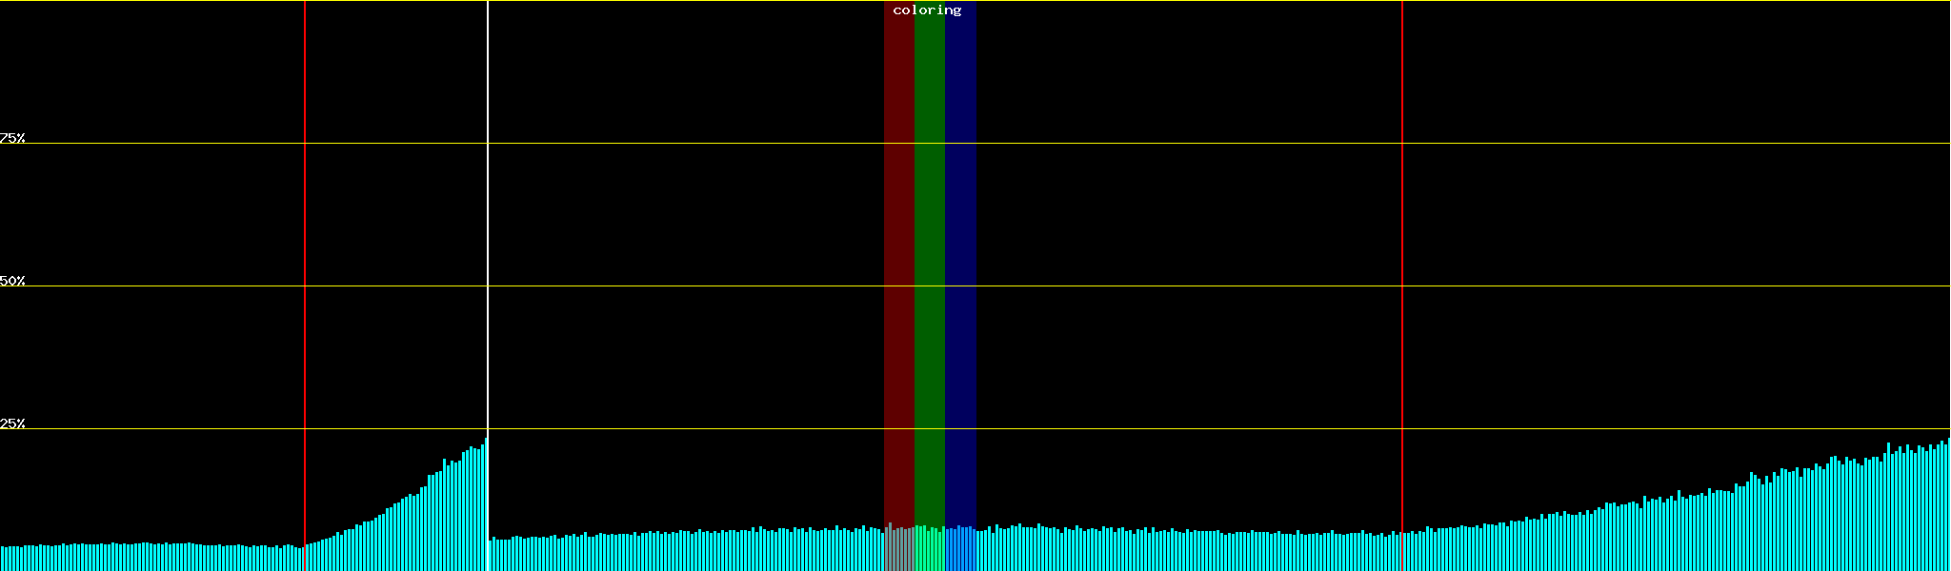Select the dark red coloring band
This screenshot has width=1951, height=571.
click(x=898, y=238)
